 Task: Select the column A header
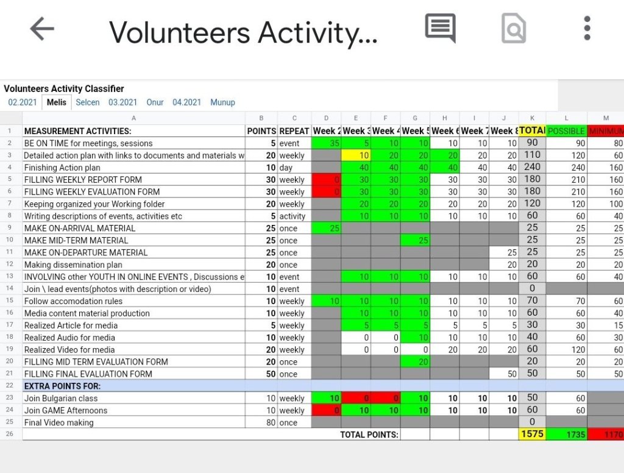click(x=133, y=118)
